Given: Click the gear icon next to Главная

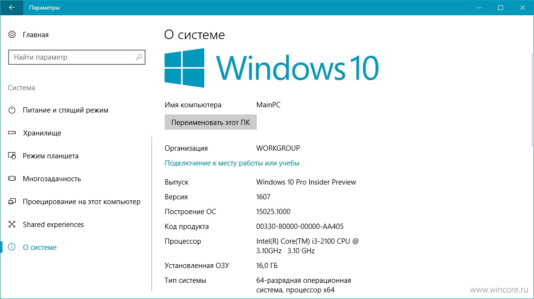Looking at the screenshot, I should 12,34.
